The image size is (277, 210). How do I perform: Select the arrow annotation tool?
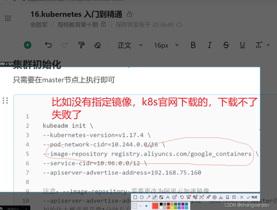click(x=148, y=197)
